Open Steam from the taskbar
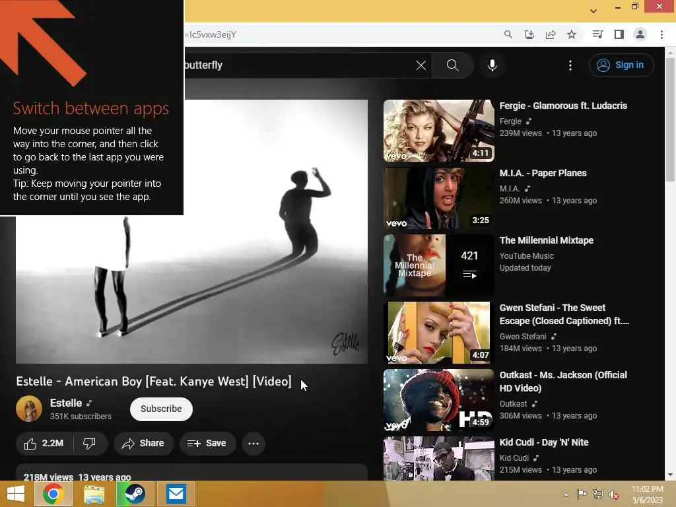The image size is (676, 507). [135, 494]
